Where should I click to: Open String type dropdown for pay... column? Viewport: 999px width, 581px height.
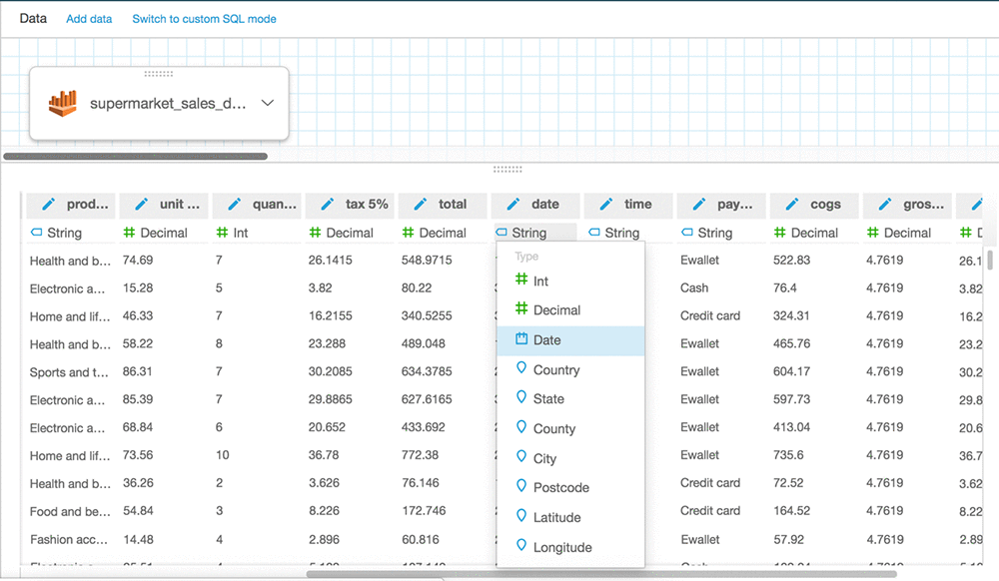coord(707,233)
